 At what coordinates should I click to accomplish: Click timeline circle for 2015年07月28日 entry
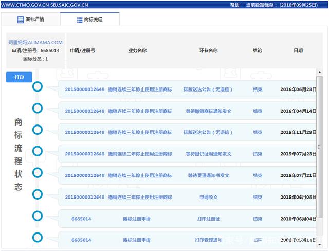pos(38,151)
